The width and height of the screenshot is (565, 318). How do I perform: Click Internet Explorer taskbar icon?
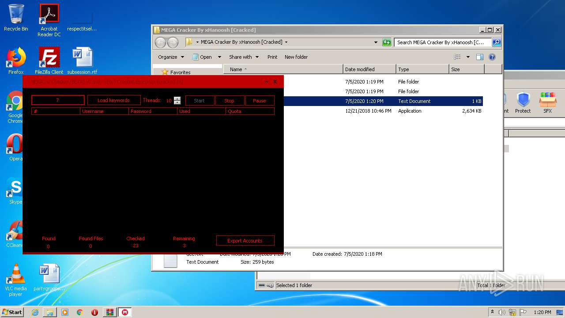pos(35,312)
